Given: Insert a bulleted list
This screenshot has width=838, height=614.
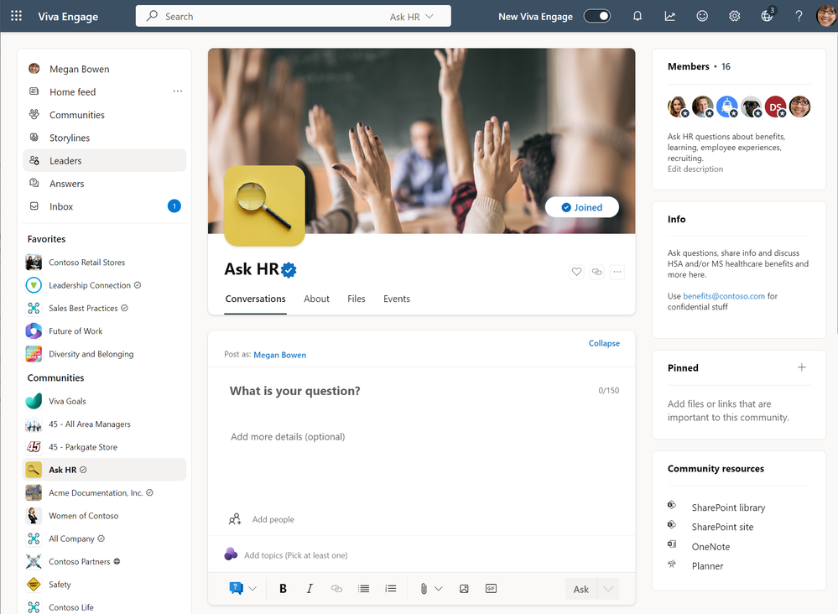Looking at the screenshot, I should [x=363, y=588].
